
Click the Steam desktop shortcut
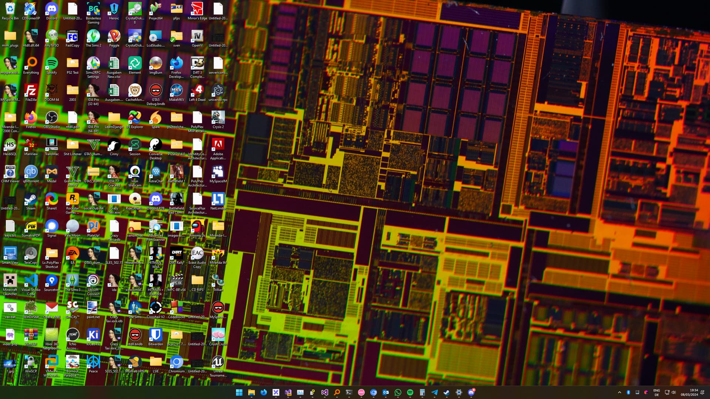[x=31, y=201]
